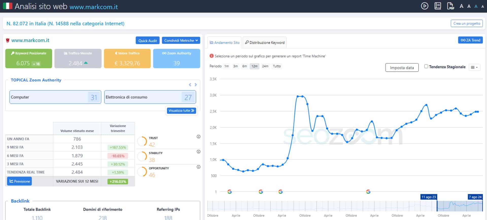487x220 pixels.
Task: Click the Quick Audit button
Action: click(x=147, y=41)
